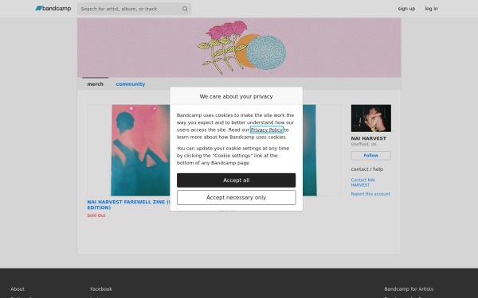Open the About footer link
478x298 pixels.
tap(18, 289)
